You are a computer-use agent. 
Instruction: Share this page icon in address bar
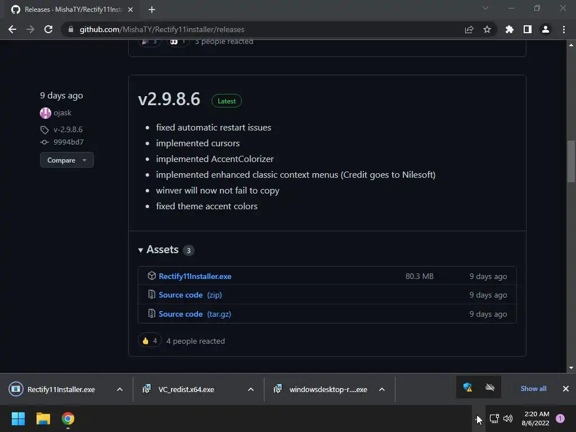(x=469, y=29)
